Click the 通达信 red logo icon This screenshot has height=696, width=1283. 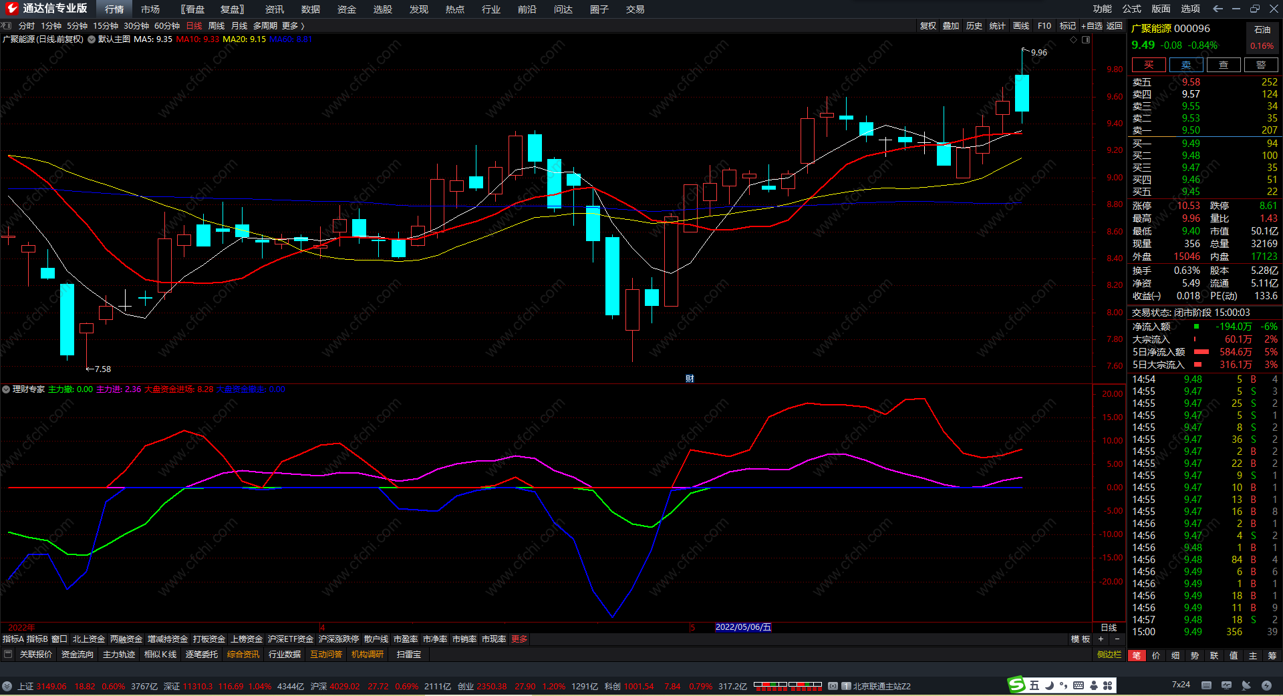[11, 9]
